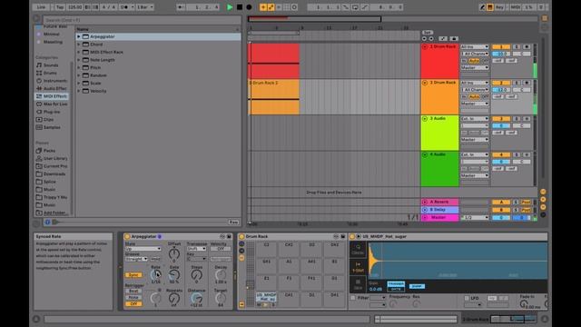Expand the Arpeggiator folder in browser
The width and height of the screenshot is (581, 327).
coord(79,36)
